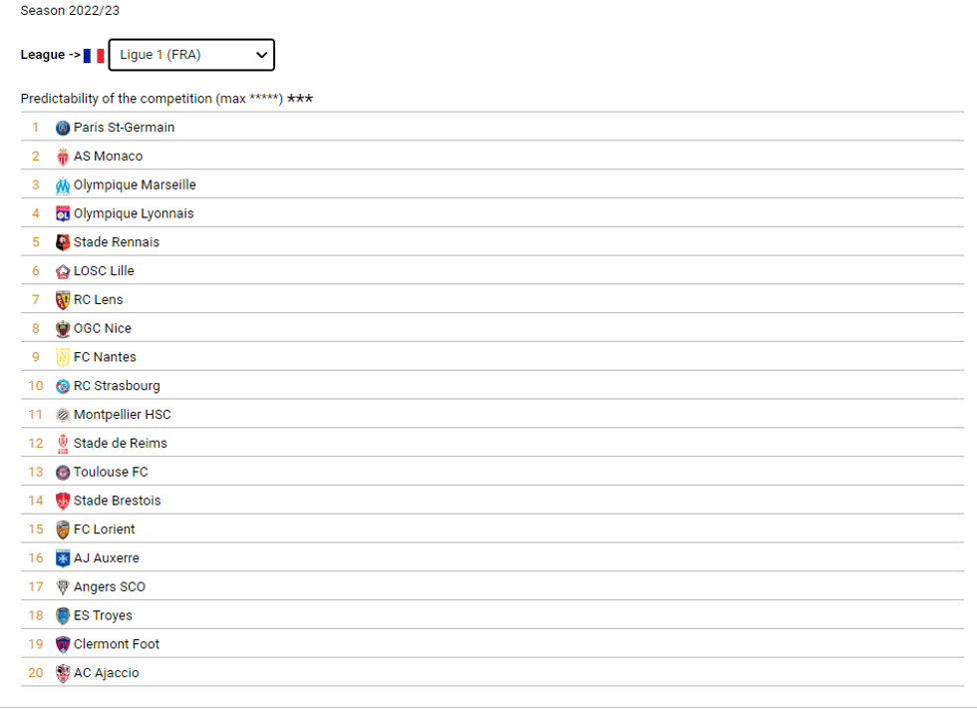Click the FC Nantes yellow crest
Viewport: 977px width, 709px height.
[63, 357]
